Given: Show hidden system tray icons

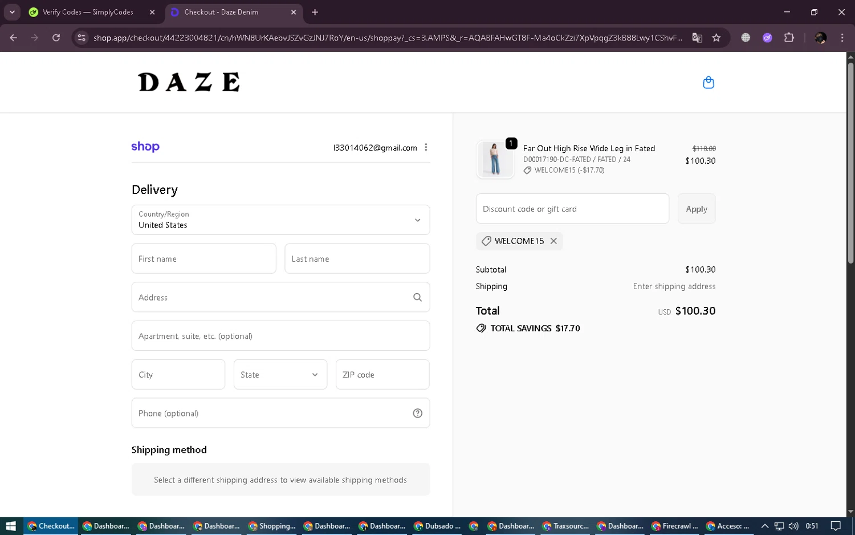Looking at the screenshot, I should tap(765, 526).
